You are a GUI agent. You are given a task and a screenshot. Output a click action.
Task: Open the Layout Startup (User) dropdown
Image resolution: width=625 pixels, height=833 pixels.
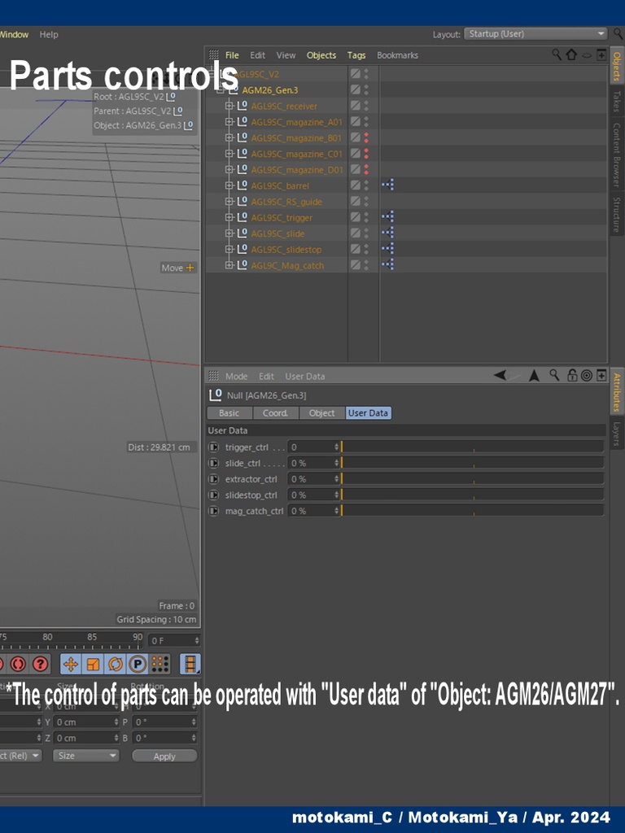tap(535, 33)
